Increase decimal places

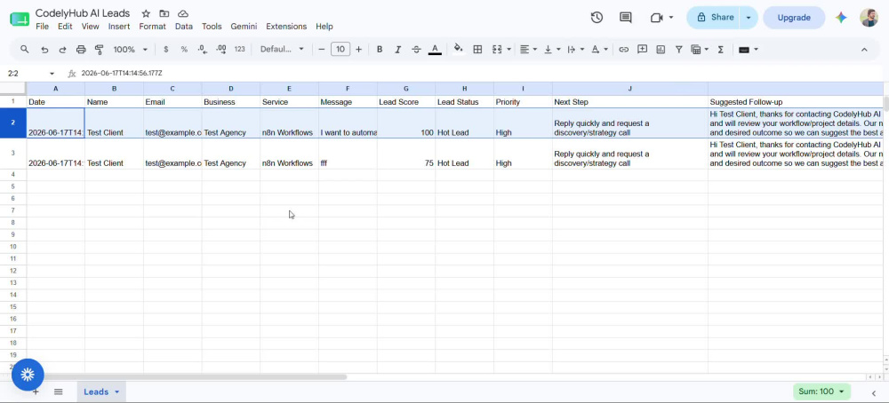[x=221, y=49]
